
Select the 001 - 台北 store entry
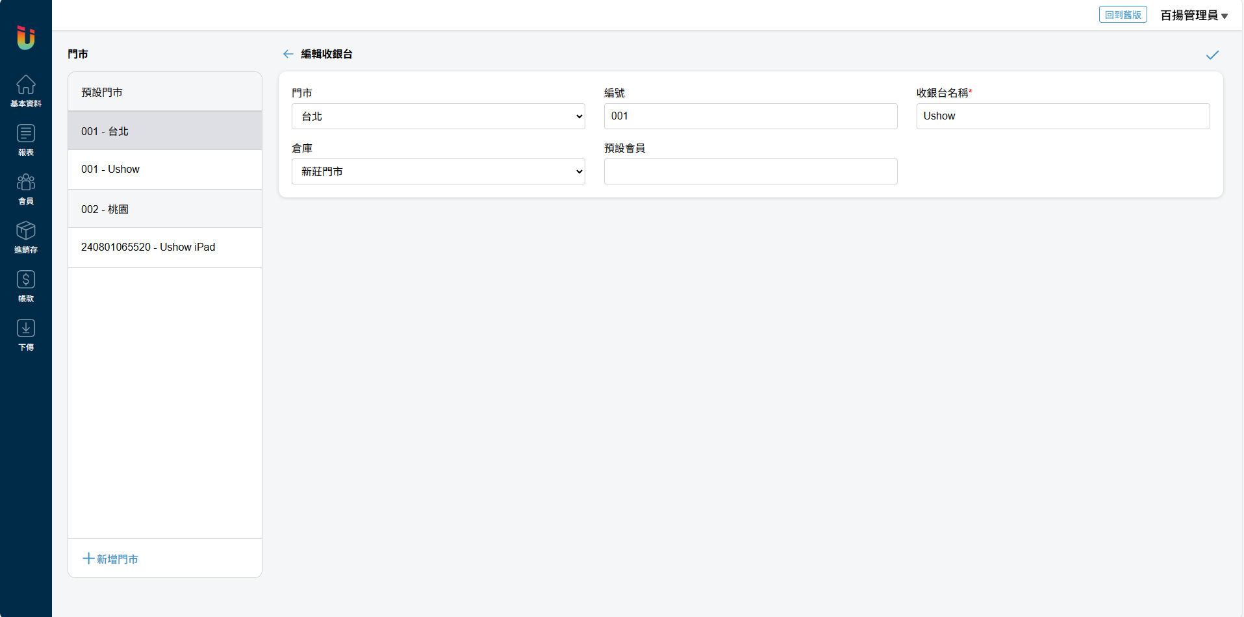(x=165, y=131)
